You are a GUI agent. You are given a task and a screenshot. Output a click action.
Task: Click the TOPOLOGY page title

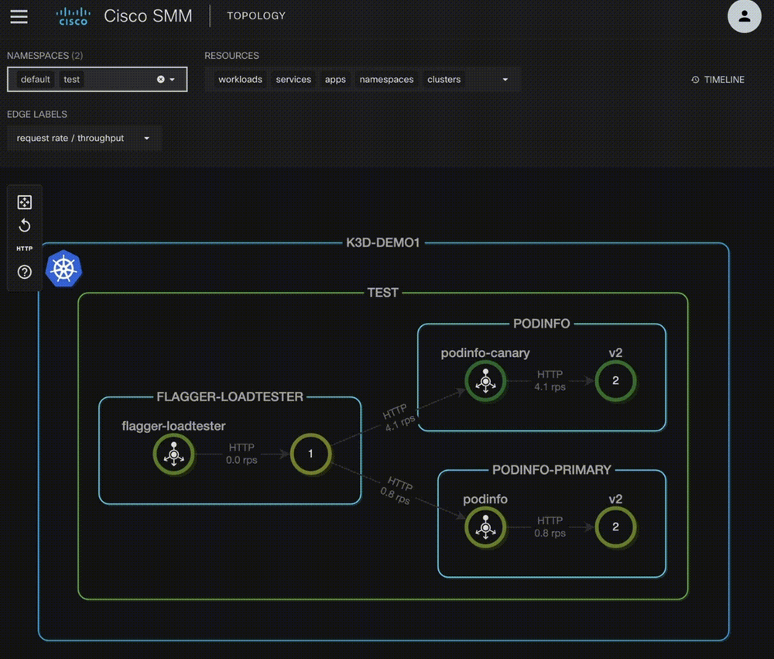tap(256, 15)
